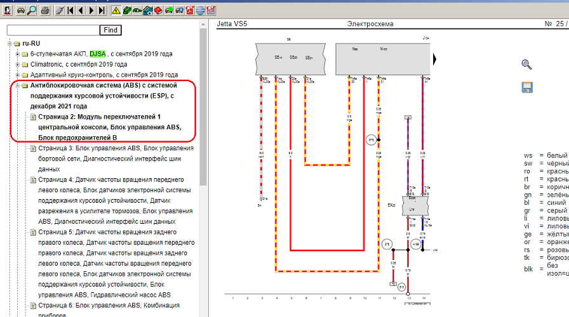Click the gn = зелёный legend entry

coord(546,195)
